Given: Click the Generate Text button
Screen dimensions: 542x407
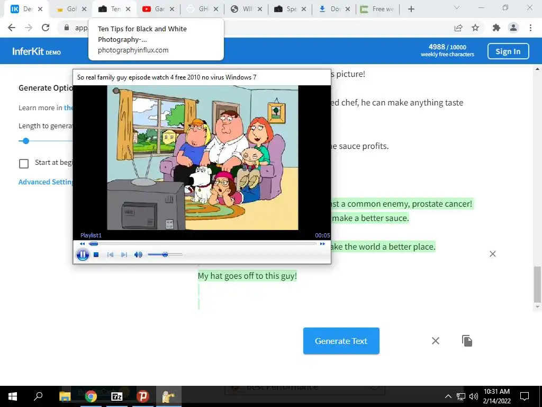Looking at the screenshot, I should (x=341, y=341).
